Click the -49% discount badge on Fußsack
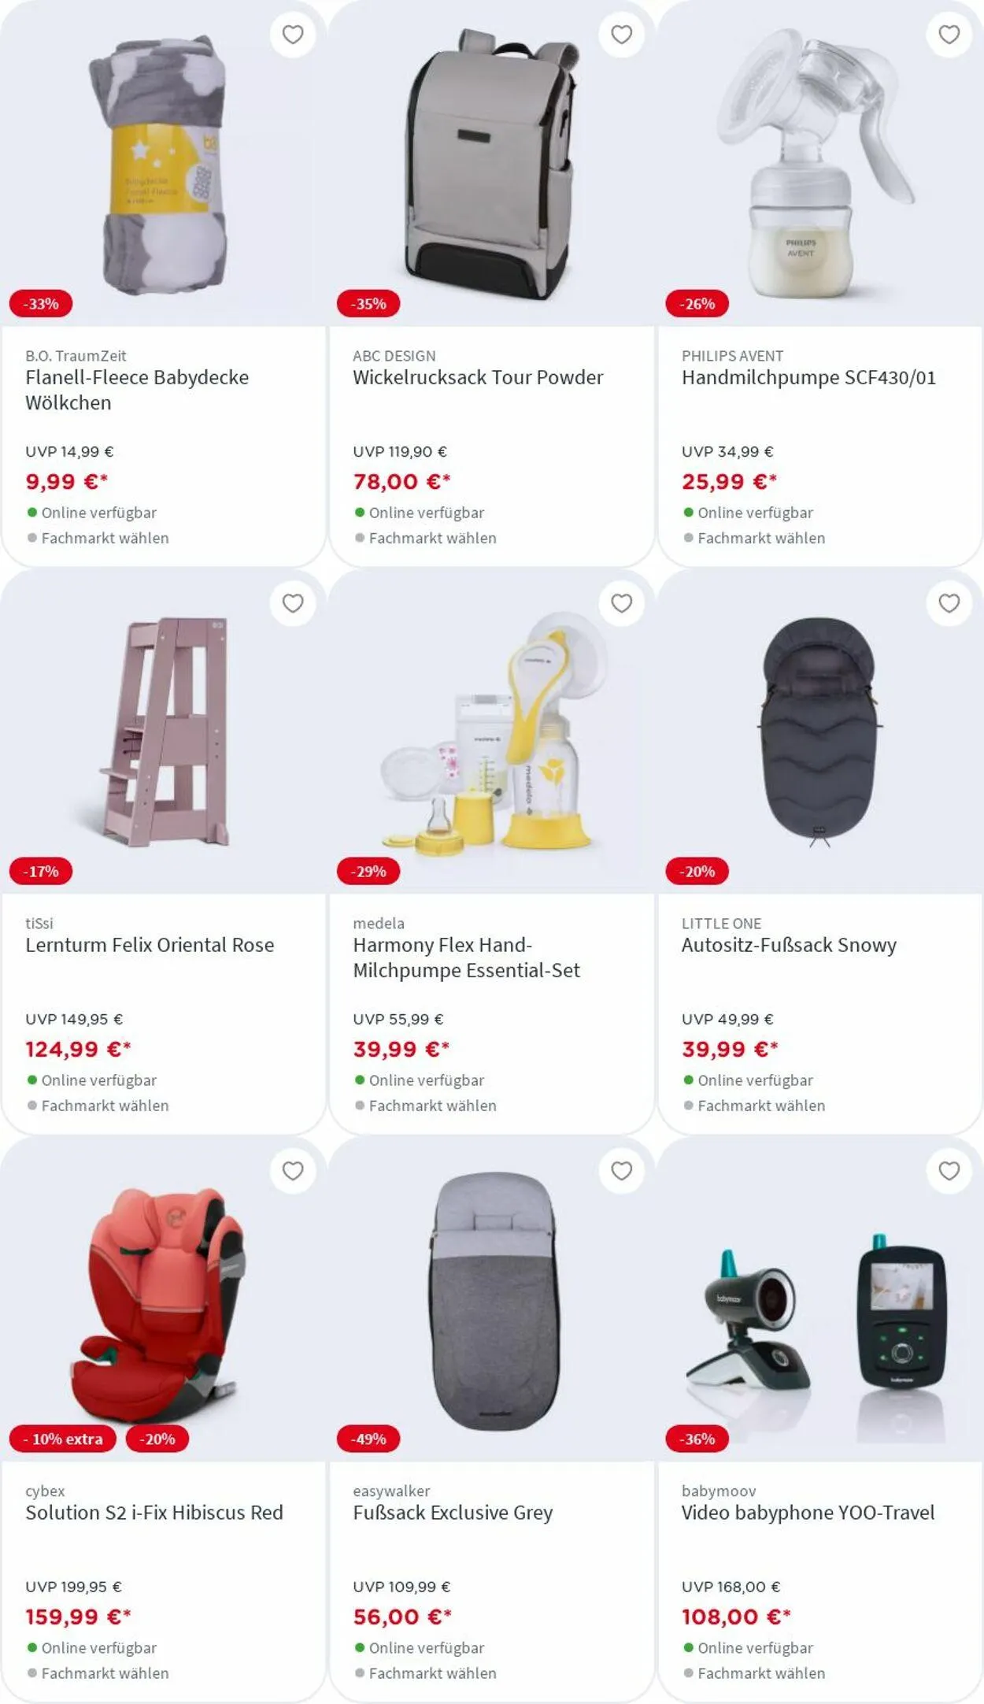 click(368, 1439)
